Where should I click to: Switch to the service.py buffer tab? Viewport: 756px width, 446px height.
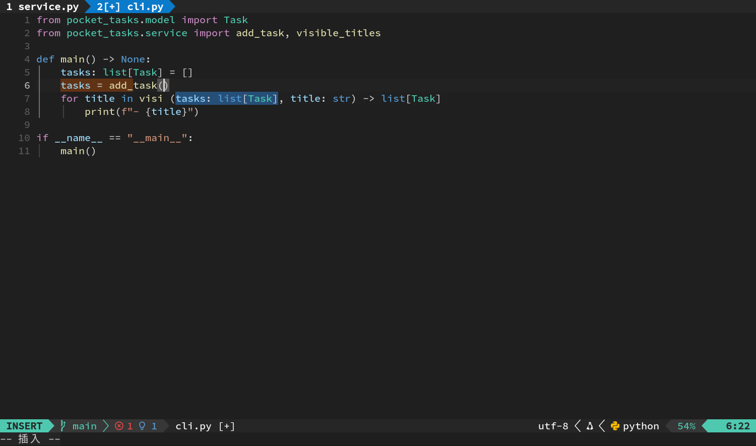pos(42,7)
